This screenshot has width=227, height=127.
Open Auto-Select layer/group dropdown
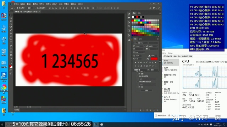point(30,8)
